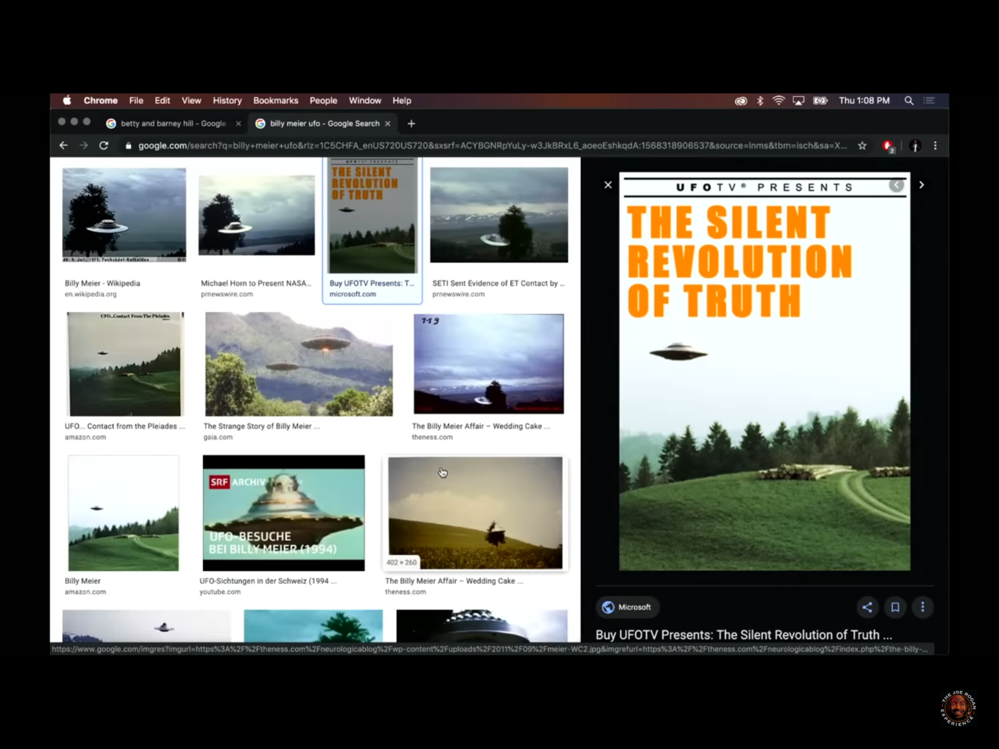Image resolution: width=999 pixels, height=749 pixels.
Task: Open macOS Spotlight search
Action: click(x=908, y=101)
